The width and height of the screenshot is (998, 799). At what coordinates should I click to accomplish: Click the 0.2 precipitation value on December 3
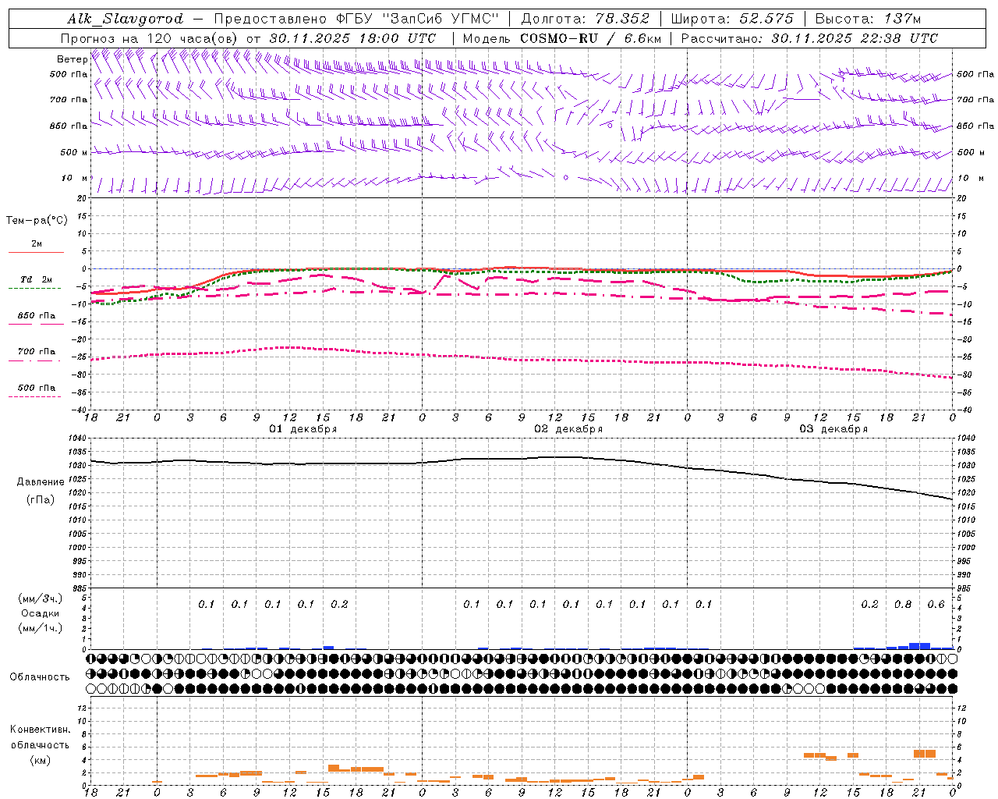click(869, 605)
